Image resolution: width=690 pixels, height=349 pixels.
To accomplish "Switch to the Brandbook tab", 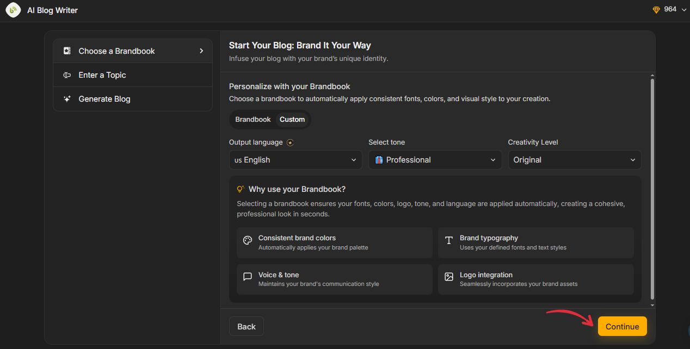I will [253, 120].
